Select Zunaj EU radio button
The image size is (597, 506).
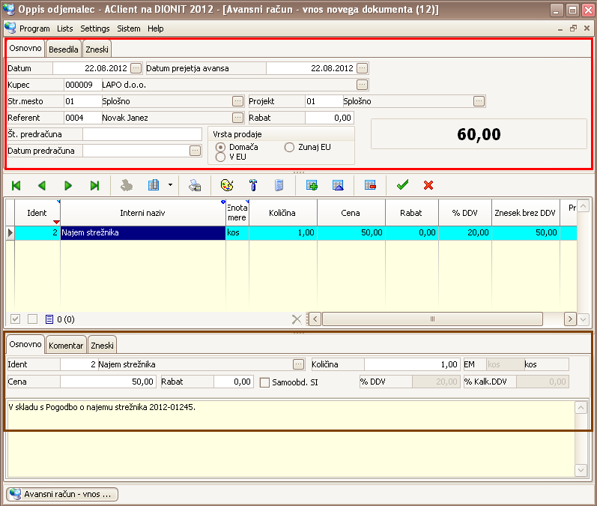pyautogui.click(x=289, y=147)
